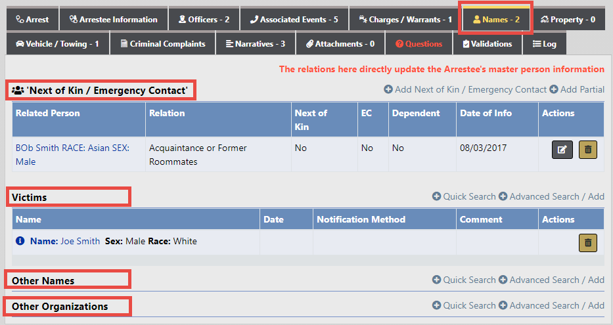
Task: Open the Officers - 2 tab
Action: pos(204,20)
